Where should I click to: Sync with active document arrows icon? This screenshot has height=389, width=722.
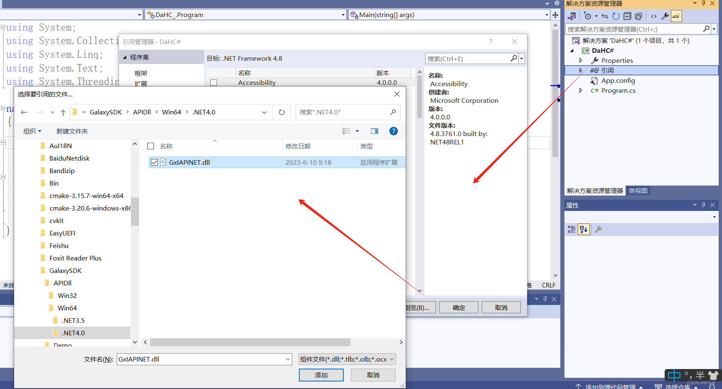click(x=605, y=16)
